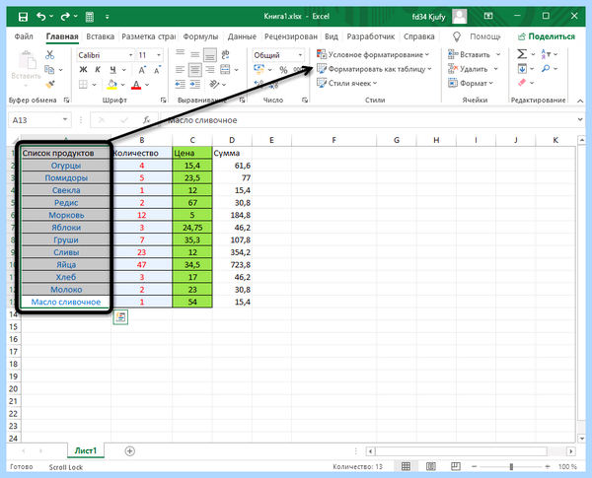592x478 pixels.
Task: Add a new sheet with the plus button
Action: click(x=130, y=450)
